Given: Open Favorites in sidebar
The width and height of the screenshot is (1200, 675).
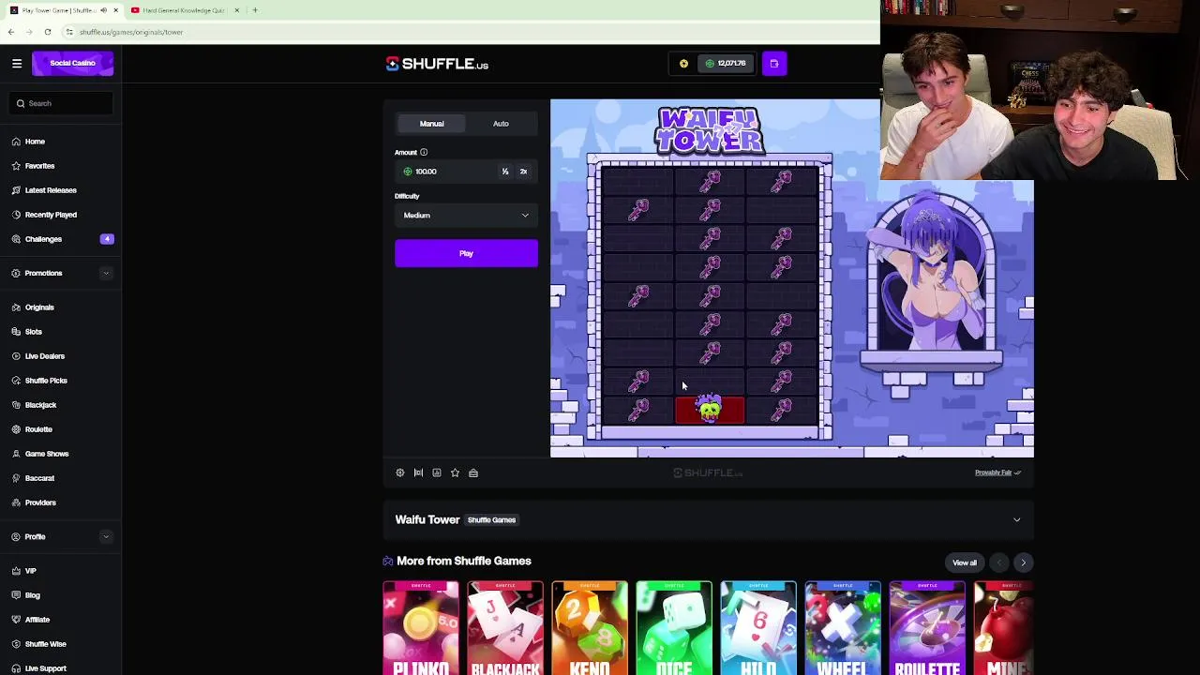Looking at the screenshot, I should (x=39, y=166).
